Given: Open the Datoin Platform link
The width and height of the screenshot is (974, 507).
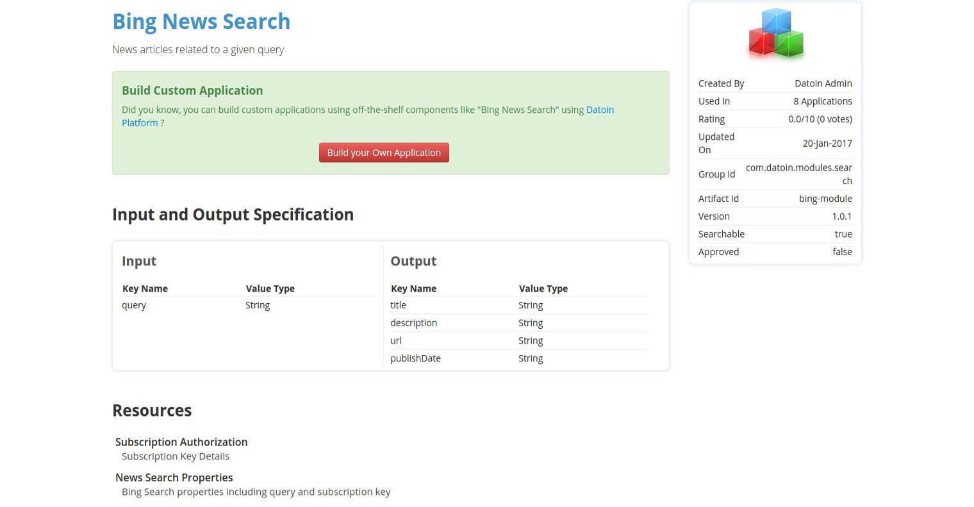Looking at the screenshot, I should pos(600,110).
